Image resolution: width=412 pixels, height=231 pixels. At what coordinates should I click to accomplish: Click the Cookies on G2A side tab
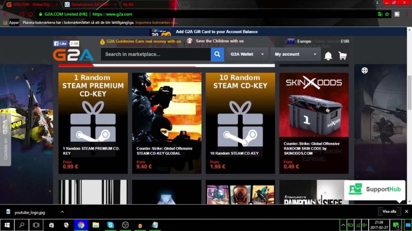tap(5, 140)
